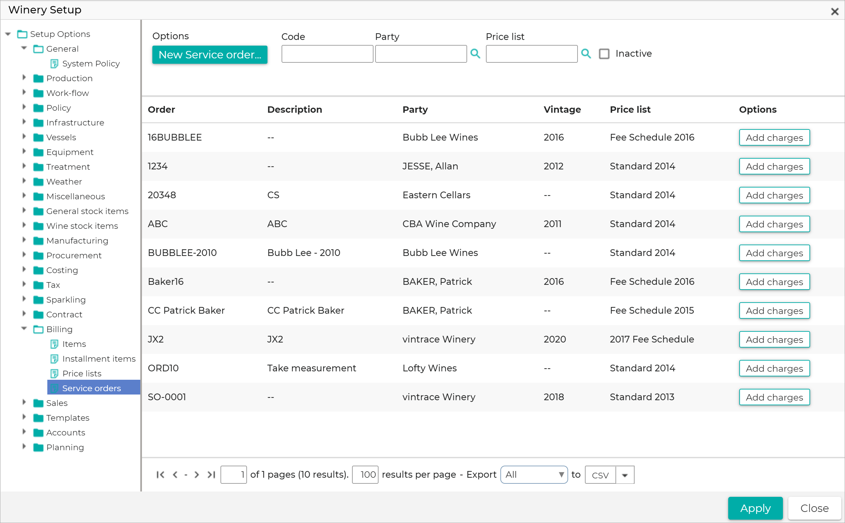Go to next page arrow
The width and height of the screenshot is (845, 523).
(197, 475)
